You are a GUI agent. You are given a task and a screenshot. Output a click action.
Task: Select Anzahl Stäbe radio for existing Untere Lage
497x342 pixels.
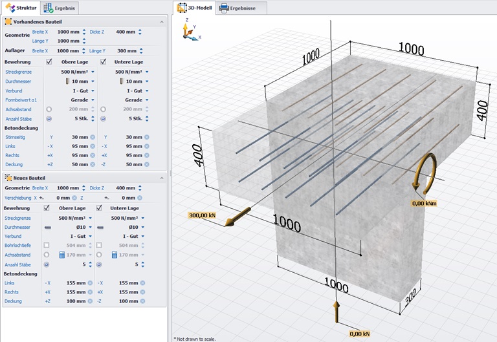point(104,119)
